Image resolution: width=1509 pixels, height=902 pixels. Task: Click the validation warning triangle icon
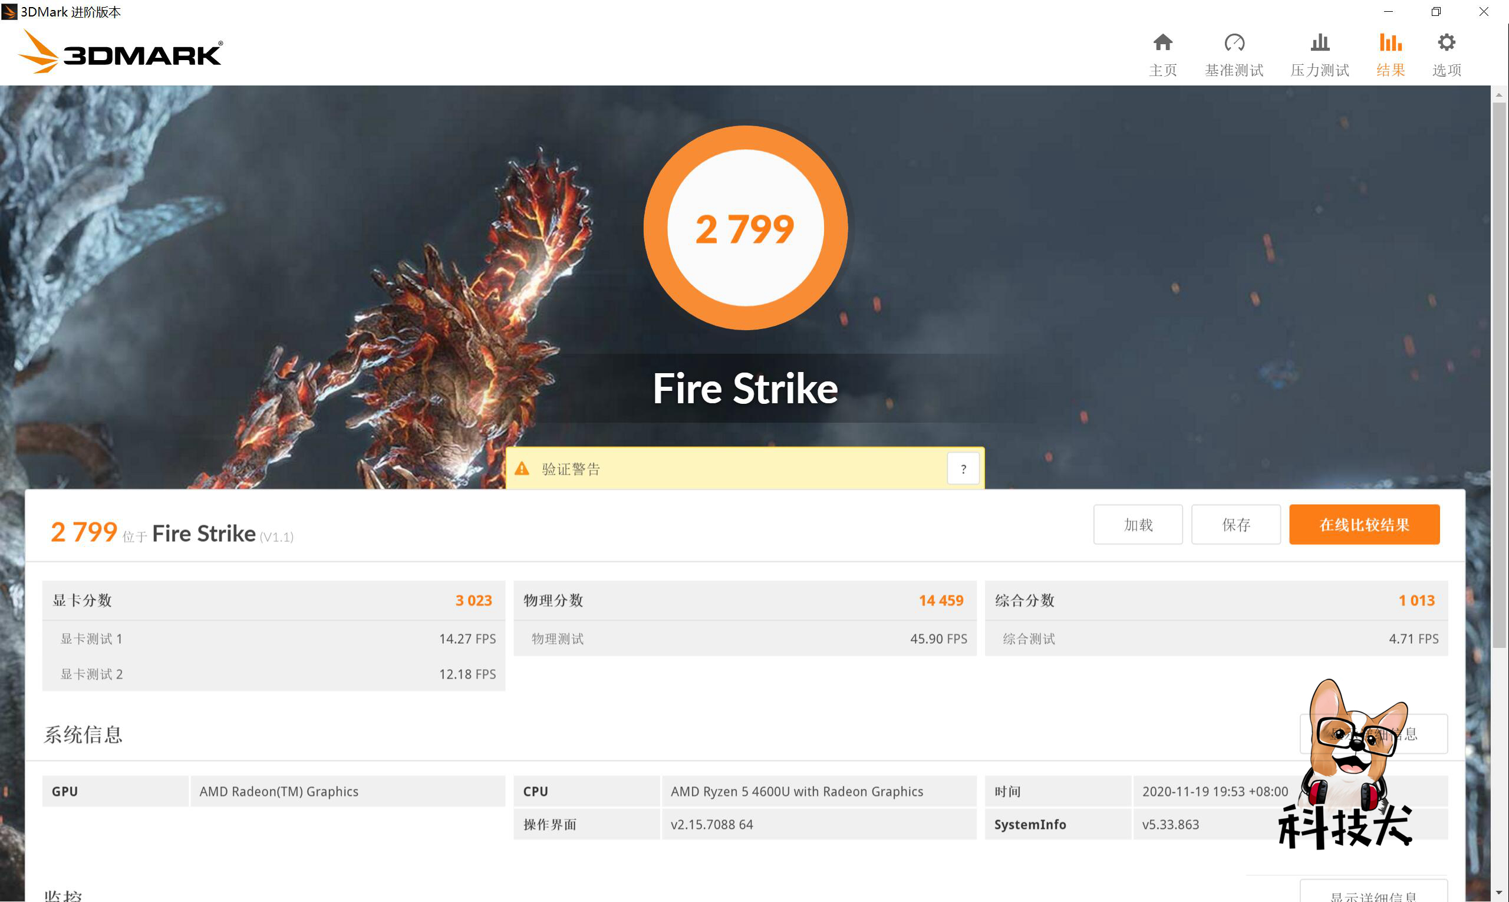click(x=522, y=469)
